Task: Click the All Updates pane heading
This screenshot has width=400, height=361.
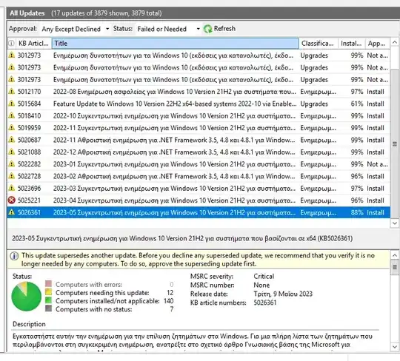Action: pyautogui.click(x=27, y=13)
